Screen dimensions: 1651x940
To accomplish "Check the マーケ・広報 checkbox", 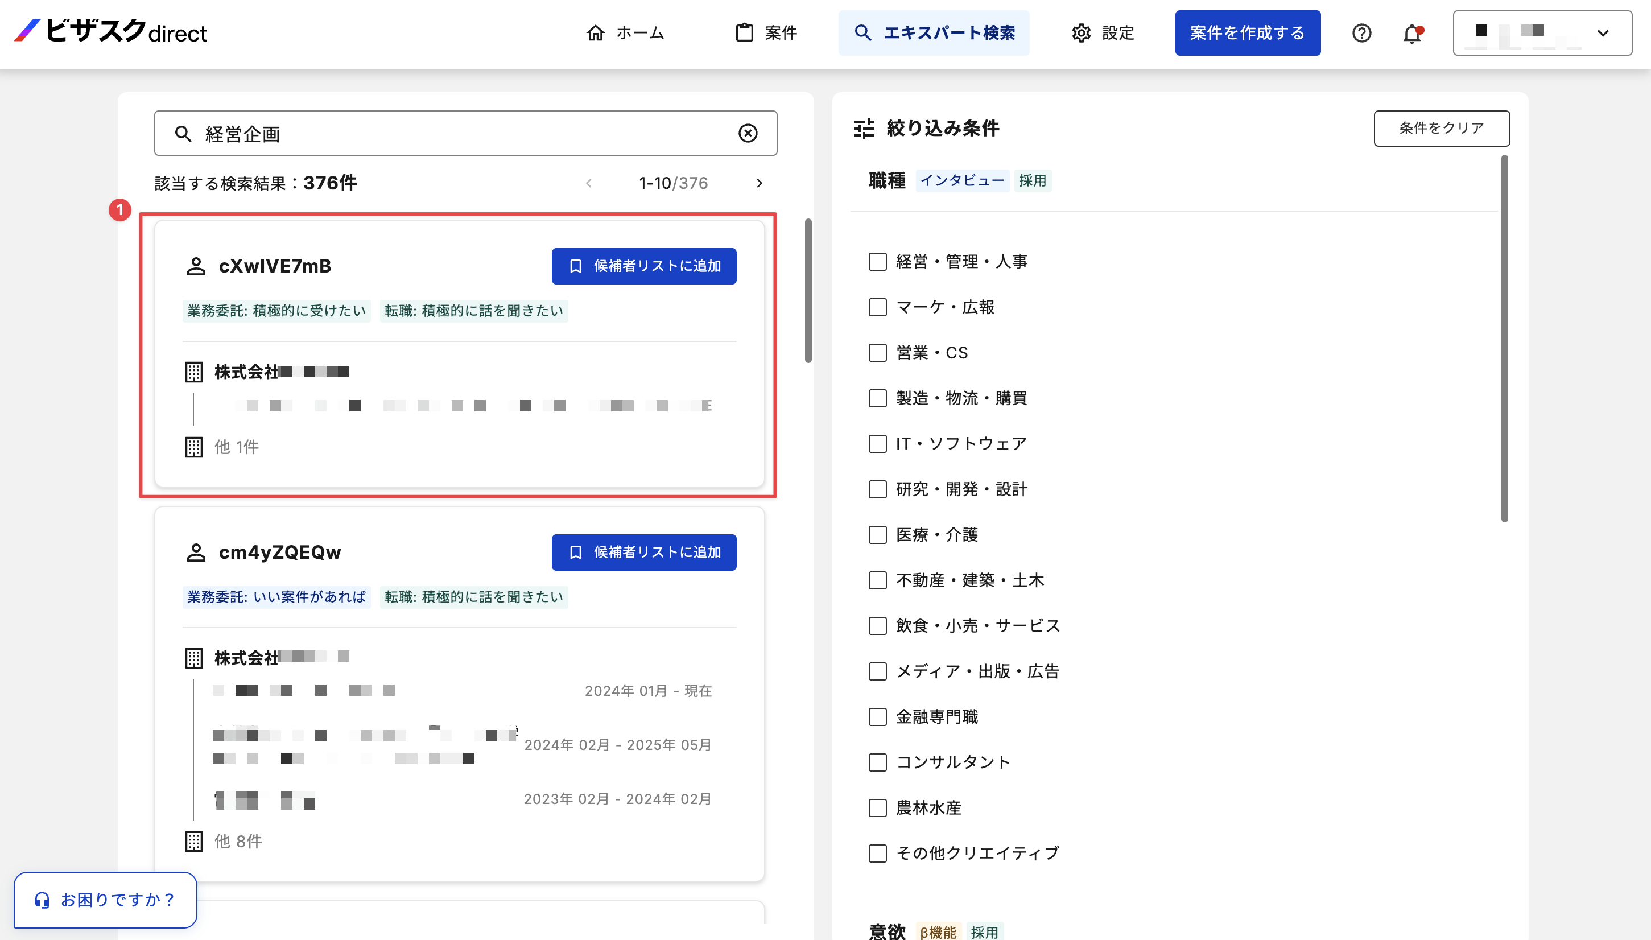I will coord(878,307).
